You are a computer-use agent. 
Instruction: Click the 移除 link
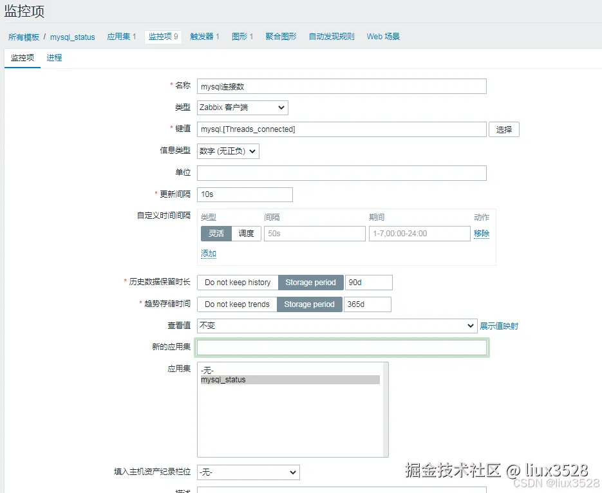coord(482,234)
